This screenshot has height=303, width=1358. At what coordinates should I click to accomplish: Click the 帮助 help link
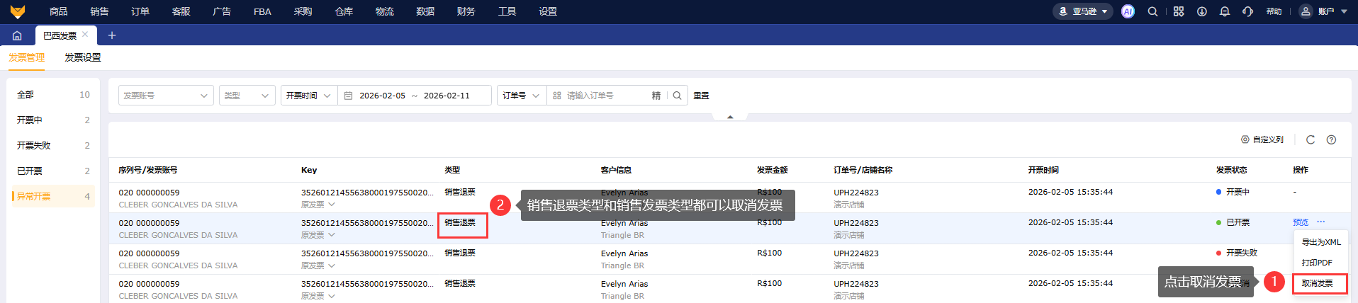[1274, 11]
